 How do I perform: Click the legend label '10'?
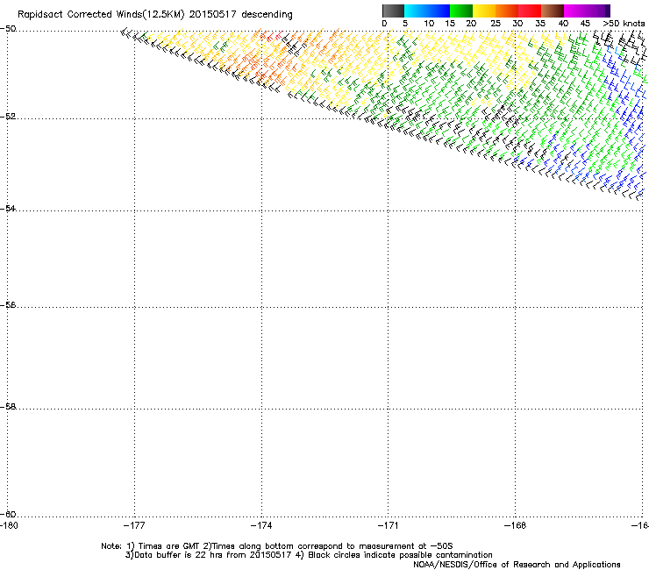coord(429,24)
